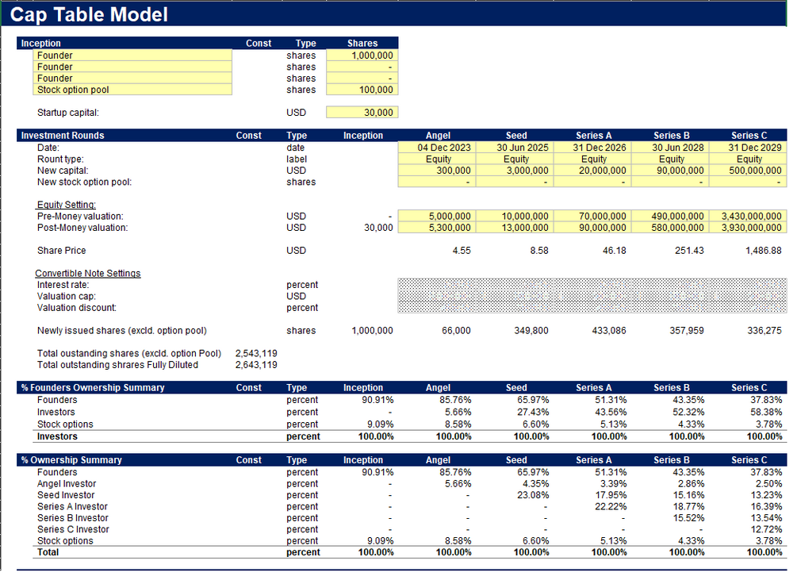Select the Angel column header
797x576 pixels.
437,135
